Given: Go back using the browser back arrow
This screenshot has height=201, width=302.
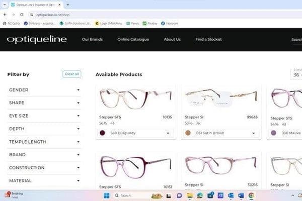Looking at the screenshot, I should click(5, 15).
